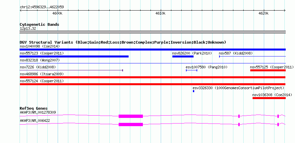Select the nsv587 (Kidd2008) thin variant line
This screenshot has width=295, height=143.
point(253,56)
